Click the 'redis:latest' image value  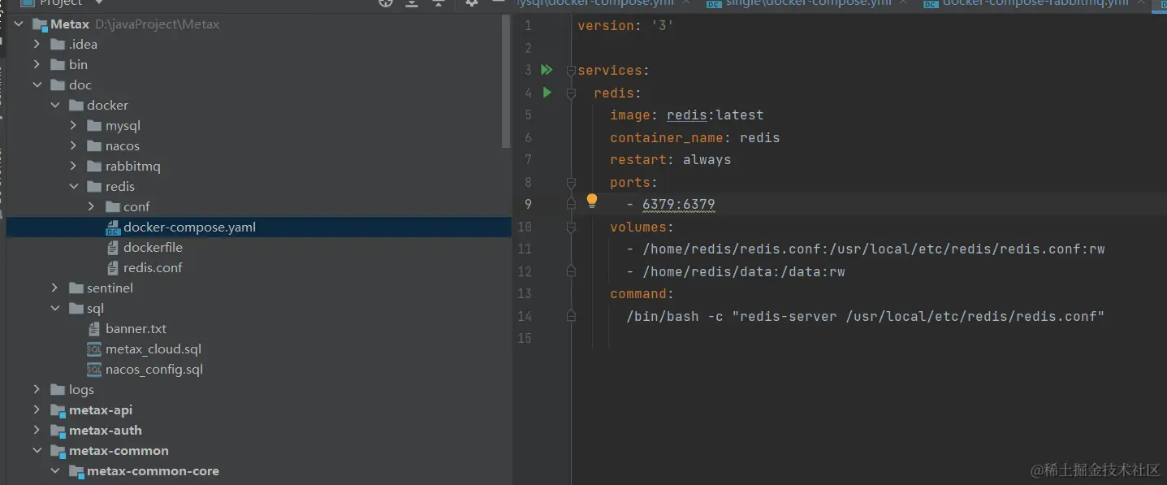pos(715,115)
